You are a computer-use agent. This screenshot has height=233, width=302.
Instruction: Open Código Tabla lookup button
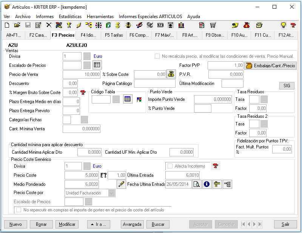click(x=116, y=99)
